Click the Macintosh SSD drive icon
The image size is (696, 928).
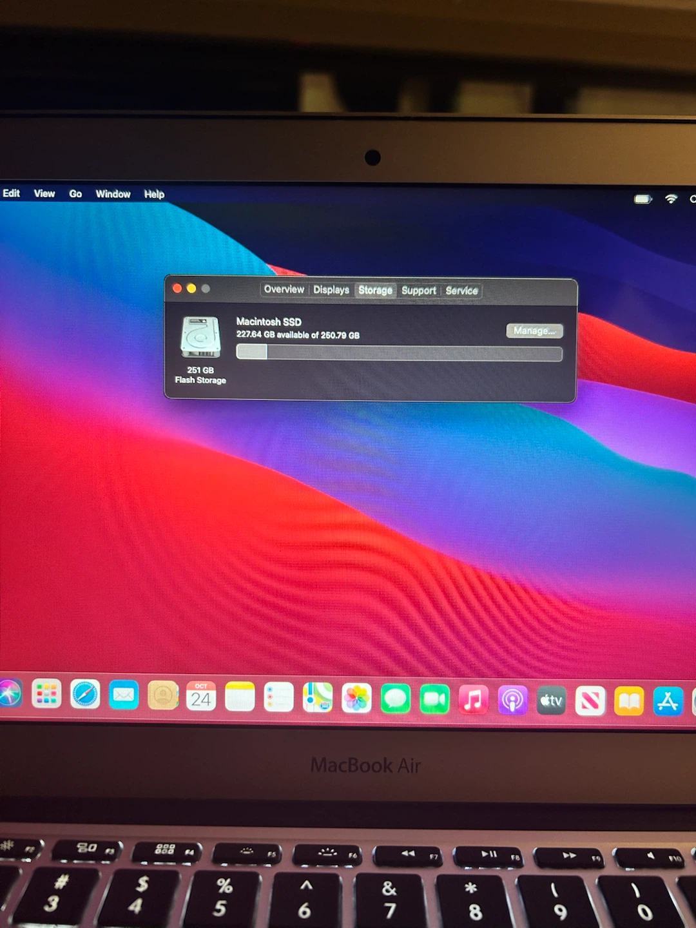coord(200,337)
